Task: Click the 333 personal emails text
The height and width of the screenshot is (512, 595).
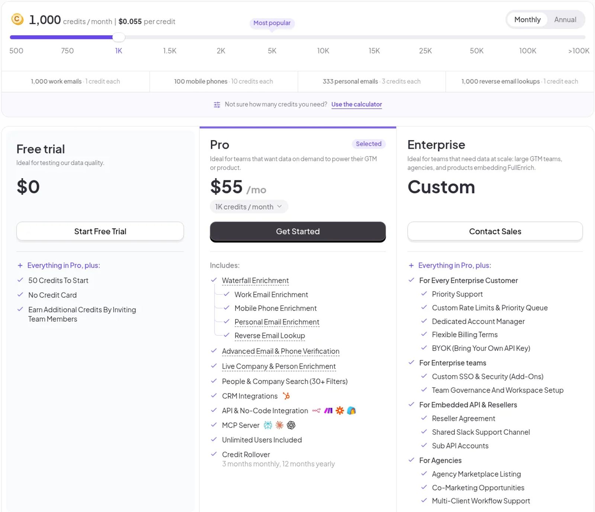Action: click(350, 81)
